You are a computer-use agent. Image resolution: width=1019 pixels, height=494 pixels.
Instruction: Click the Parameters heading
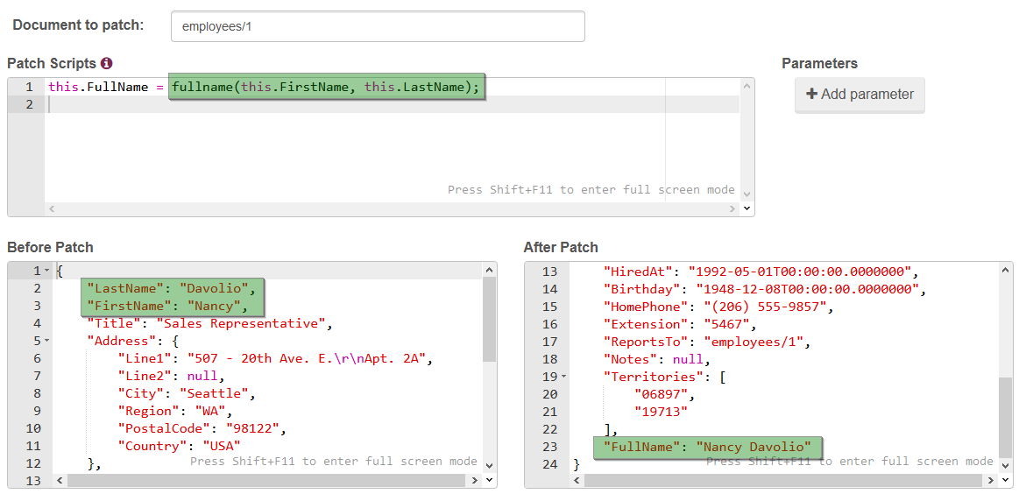click(819, 63)
